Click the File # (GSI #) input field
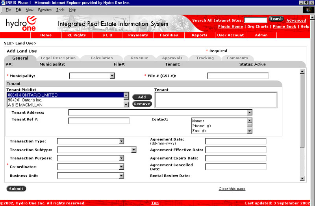The image size is (315, 206). 238,76
